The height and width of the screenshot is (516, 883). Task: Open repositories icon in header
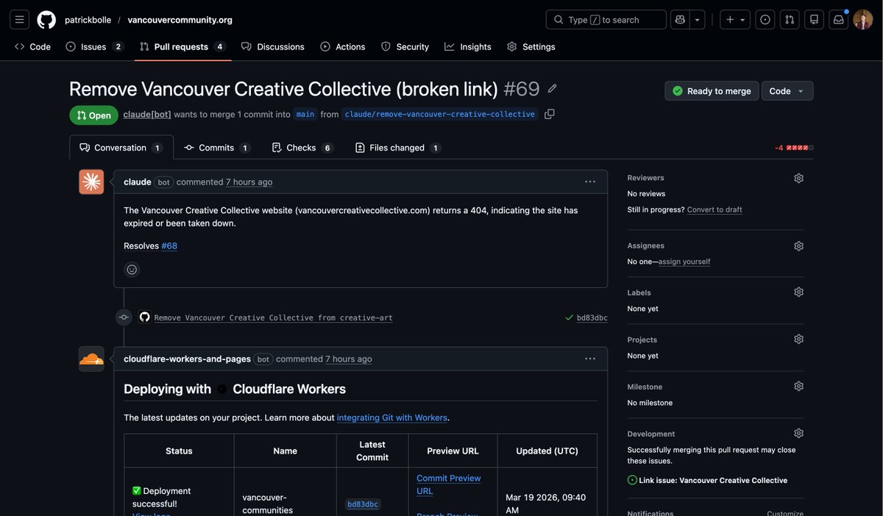[x=814, y=20]
